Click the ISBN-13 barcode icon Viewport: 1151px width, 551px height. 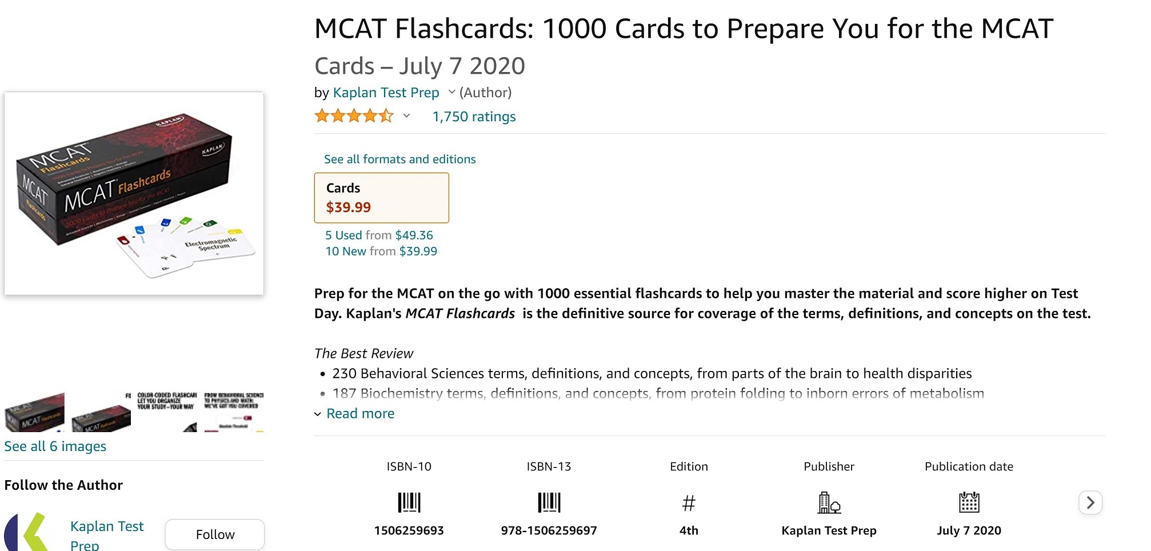tap(549, 502)
